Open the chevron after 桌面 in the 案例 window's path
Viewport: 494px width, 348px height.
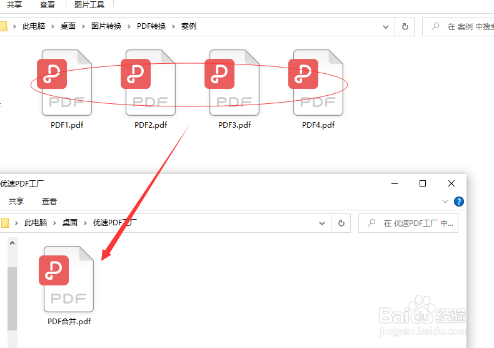[x=83, y=26]
